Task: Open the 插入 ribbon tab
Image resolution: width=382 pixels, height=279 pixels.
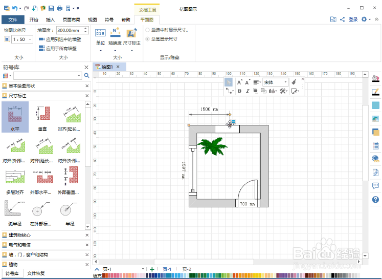Action: click(50, 20)
